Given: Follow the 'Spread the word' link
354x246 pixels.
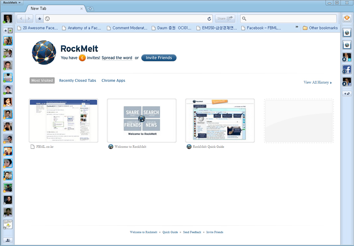Looking at the screenshot, I should (117, 58).
